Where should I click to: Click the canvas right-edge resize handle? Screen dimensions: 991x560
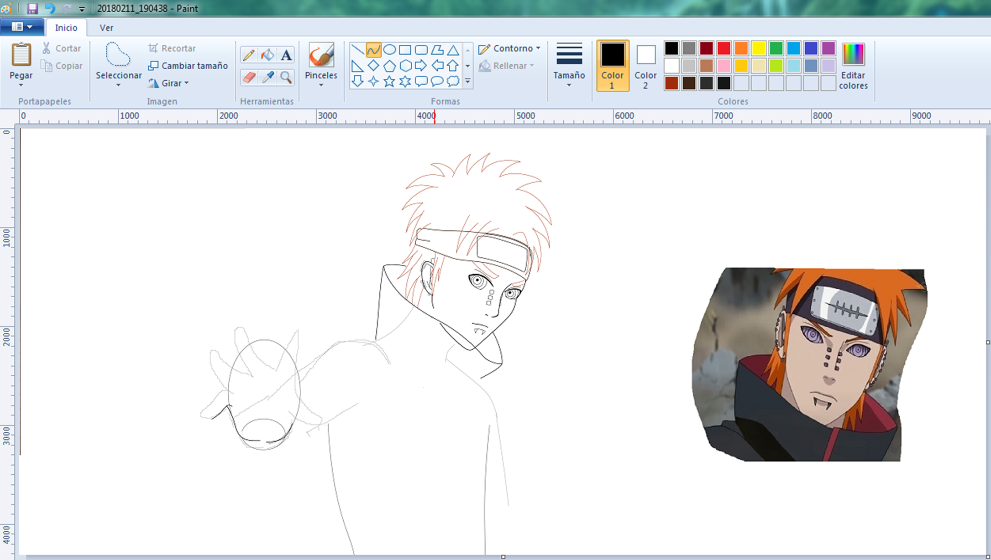(x=988, y=342)
